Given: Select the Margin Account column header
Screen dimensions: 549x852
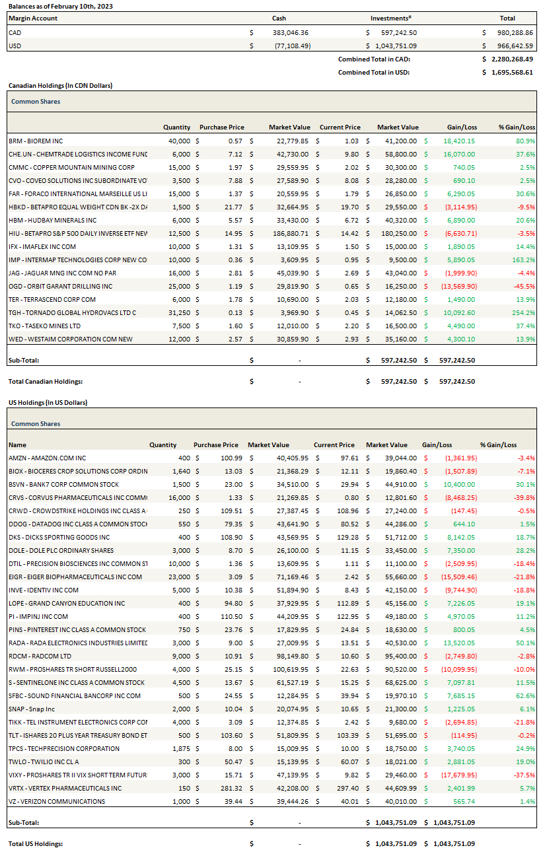Looking at the screenshot, I should point(32,18).
